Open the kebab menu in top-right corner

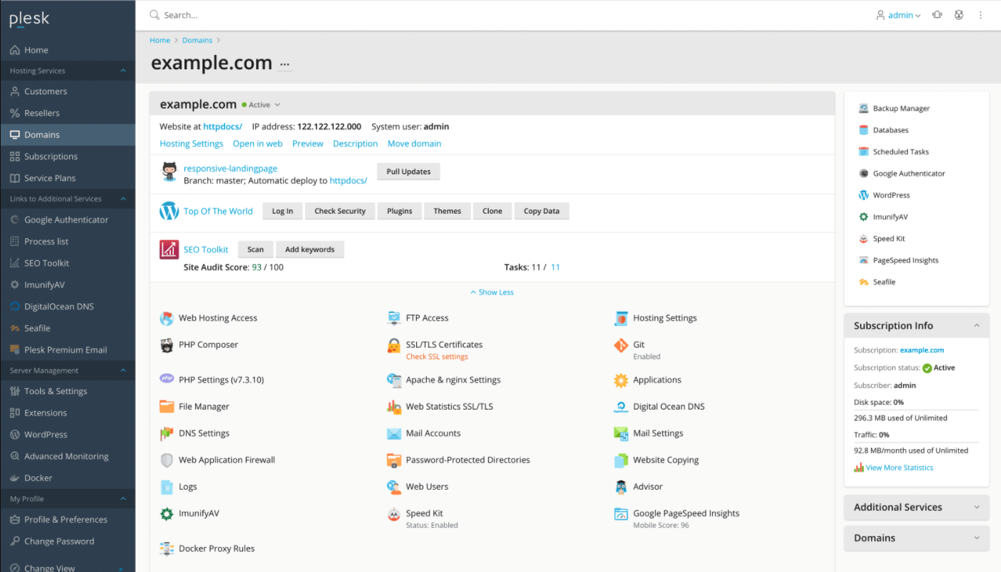980,15
